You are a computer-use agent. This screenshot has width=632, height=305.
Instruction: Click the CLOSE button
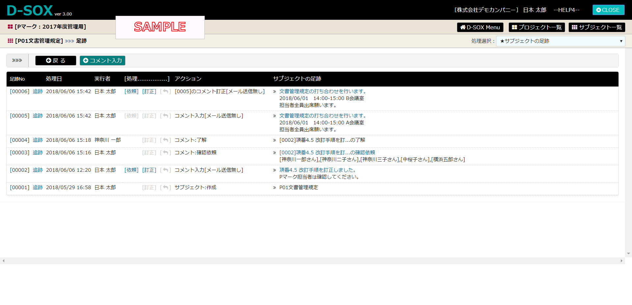pyautogui.click(x=608, y=10)
